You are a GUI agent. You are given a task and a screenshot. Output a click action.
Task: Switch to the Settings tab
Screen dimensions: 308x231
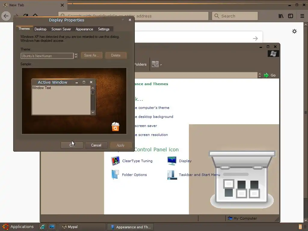click(x=103, y=29)
